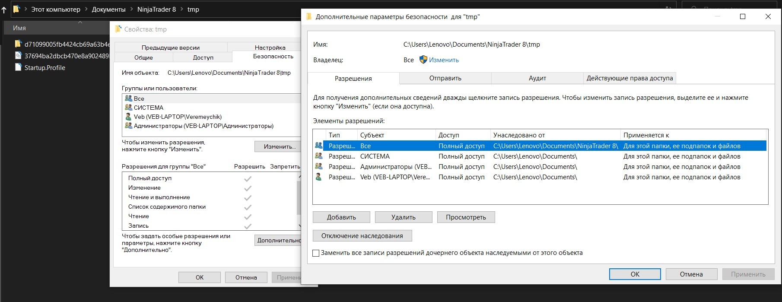
Task: Select the СИСТЕМА group icon in users list
Action: coord(128,108)
